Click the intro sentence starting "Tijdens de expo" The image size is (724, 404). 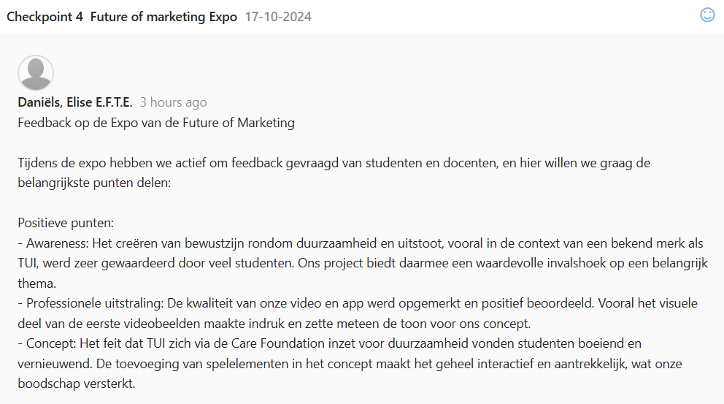[x=333, y=163]
